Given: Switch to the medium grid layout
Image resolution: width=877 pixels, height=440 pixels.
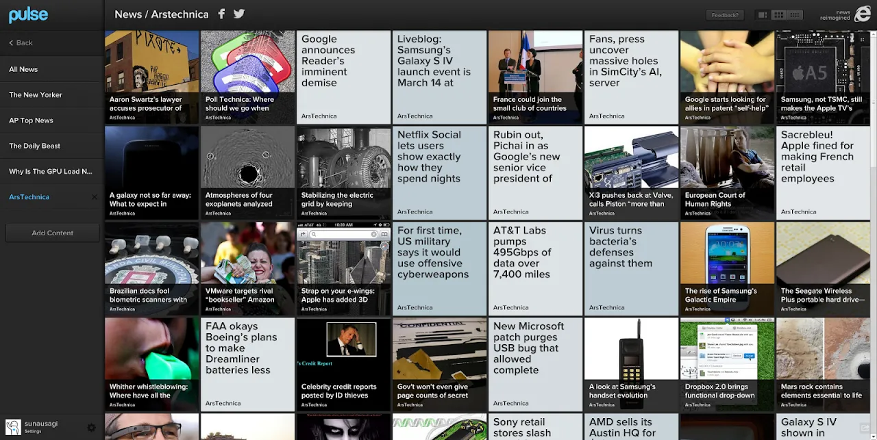Looking at the screenshot, I should click(x=778, y=15).
